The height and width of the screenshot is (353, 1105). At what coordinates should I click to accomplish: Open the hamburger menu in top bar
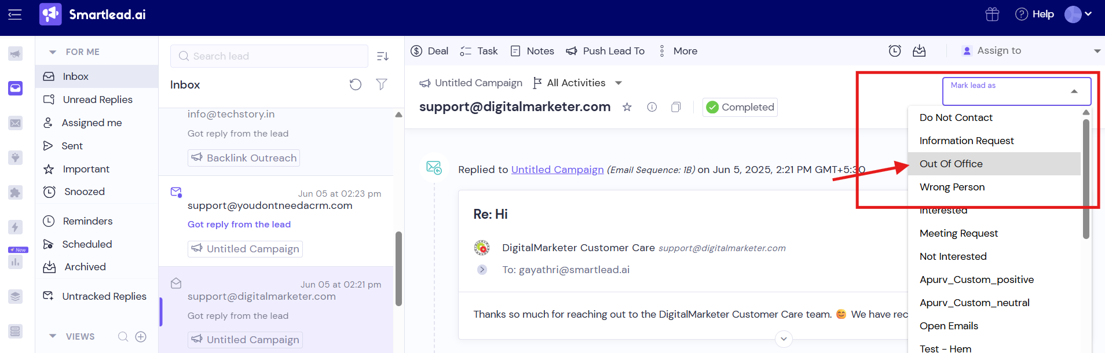point(15,14)
